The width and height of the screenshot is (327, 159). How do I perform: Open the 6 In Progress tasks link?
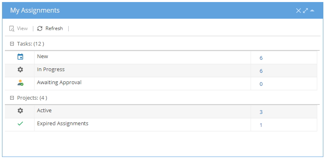pos(261,71)
